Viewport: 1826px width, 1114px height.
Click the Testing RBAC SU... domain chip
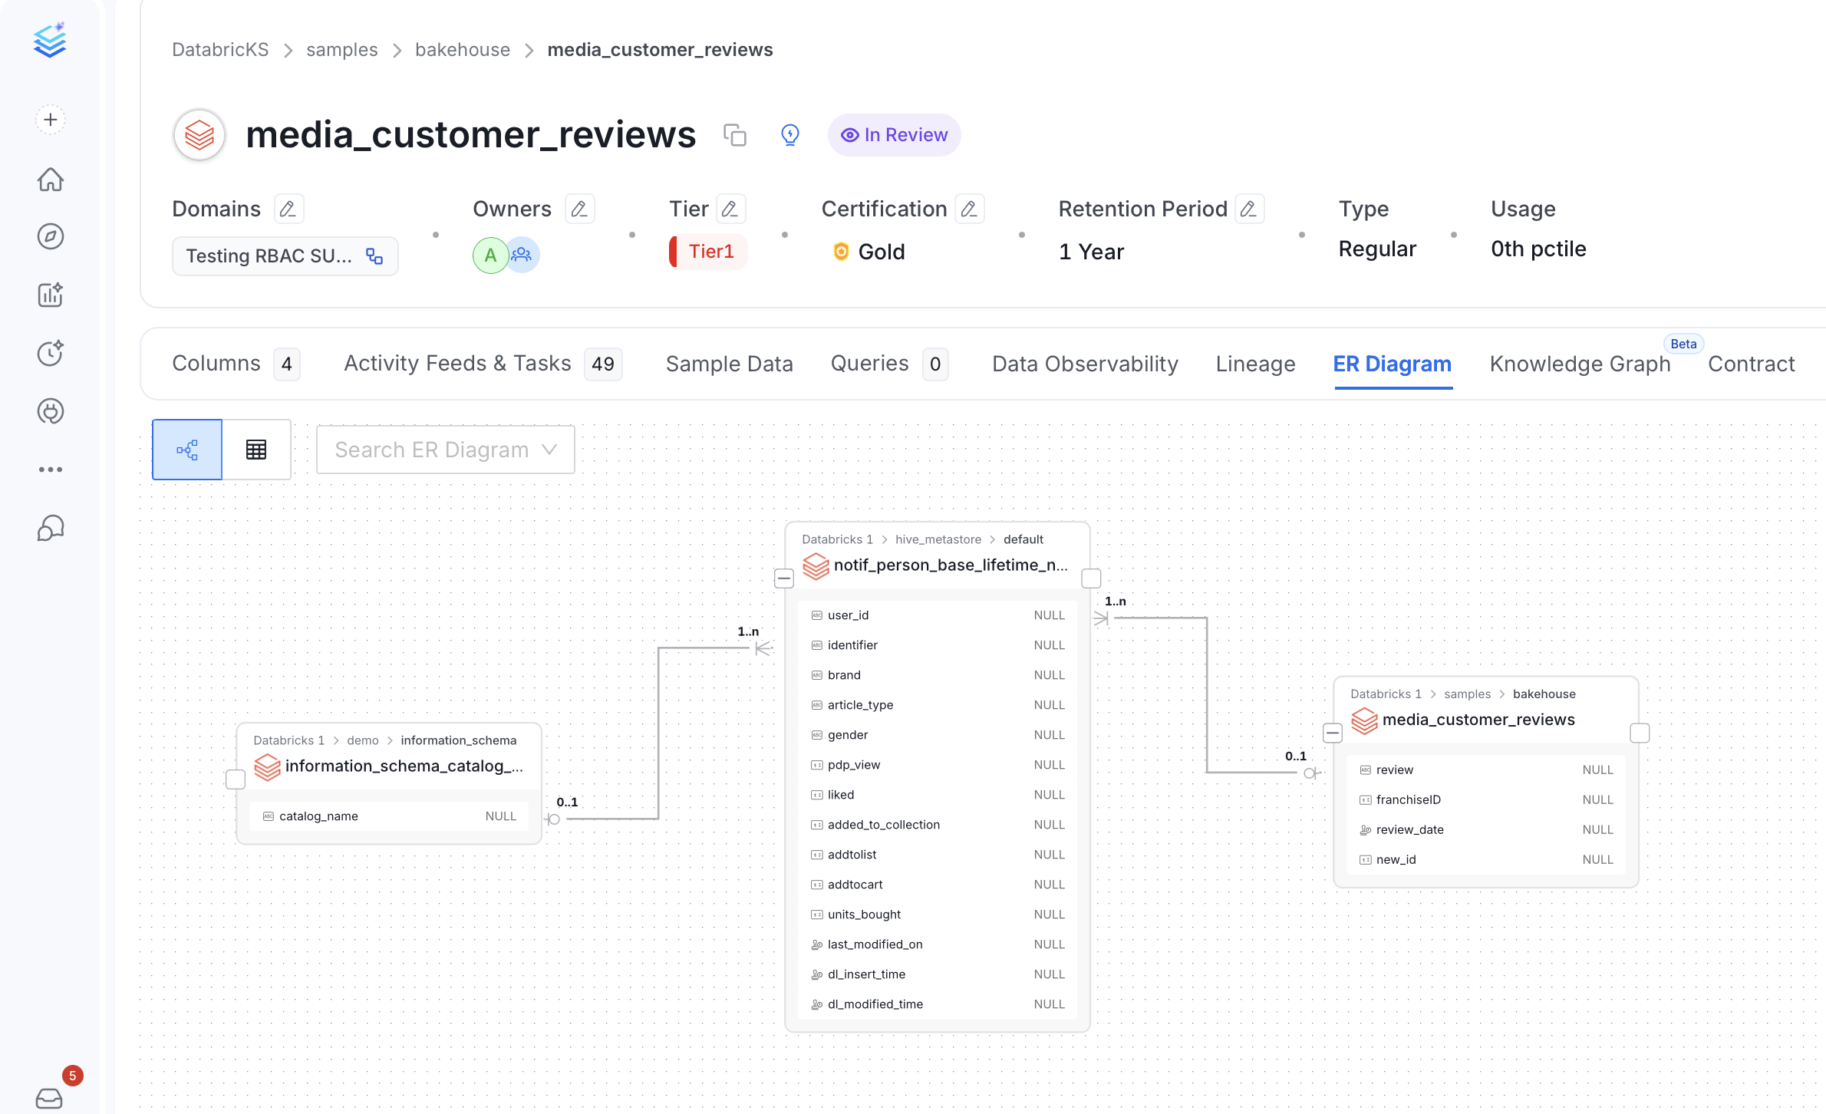pyautogui.click(x=285, y=256)
